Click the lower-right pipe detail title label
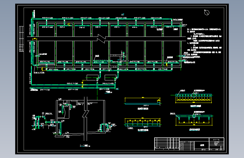This screenshot has height=158, width=244. coord(194,130)
